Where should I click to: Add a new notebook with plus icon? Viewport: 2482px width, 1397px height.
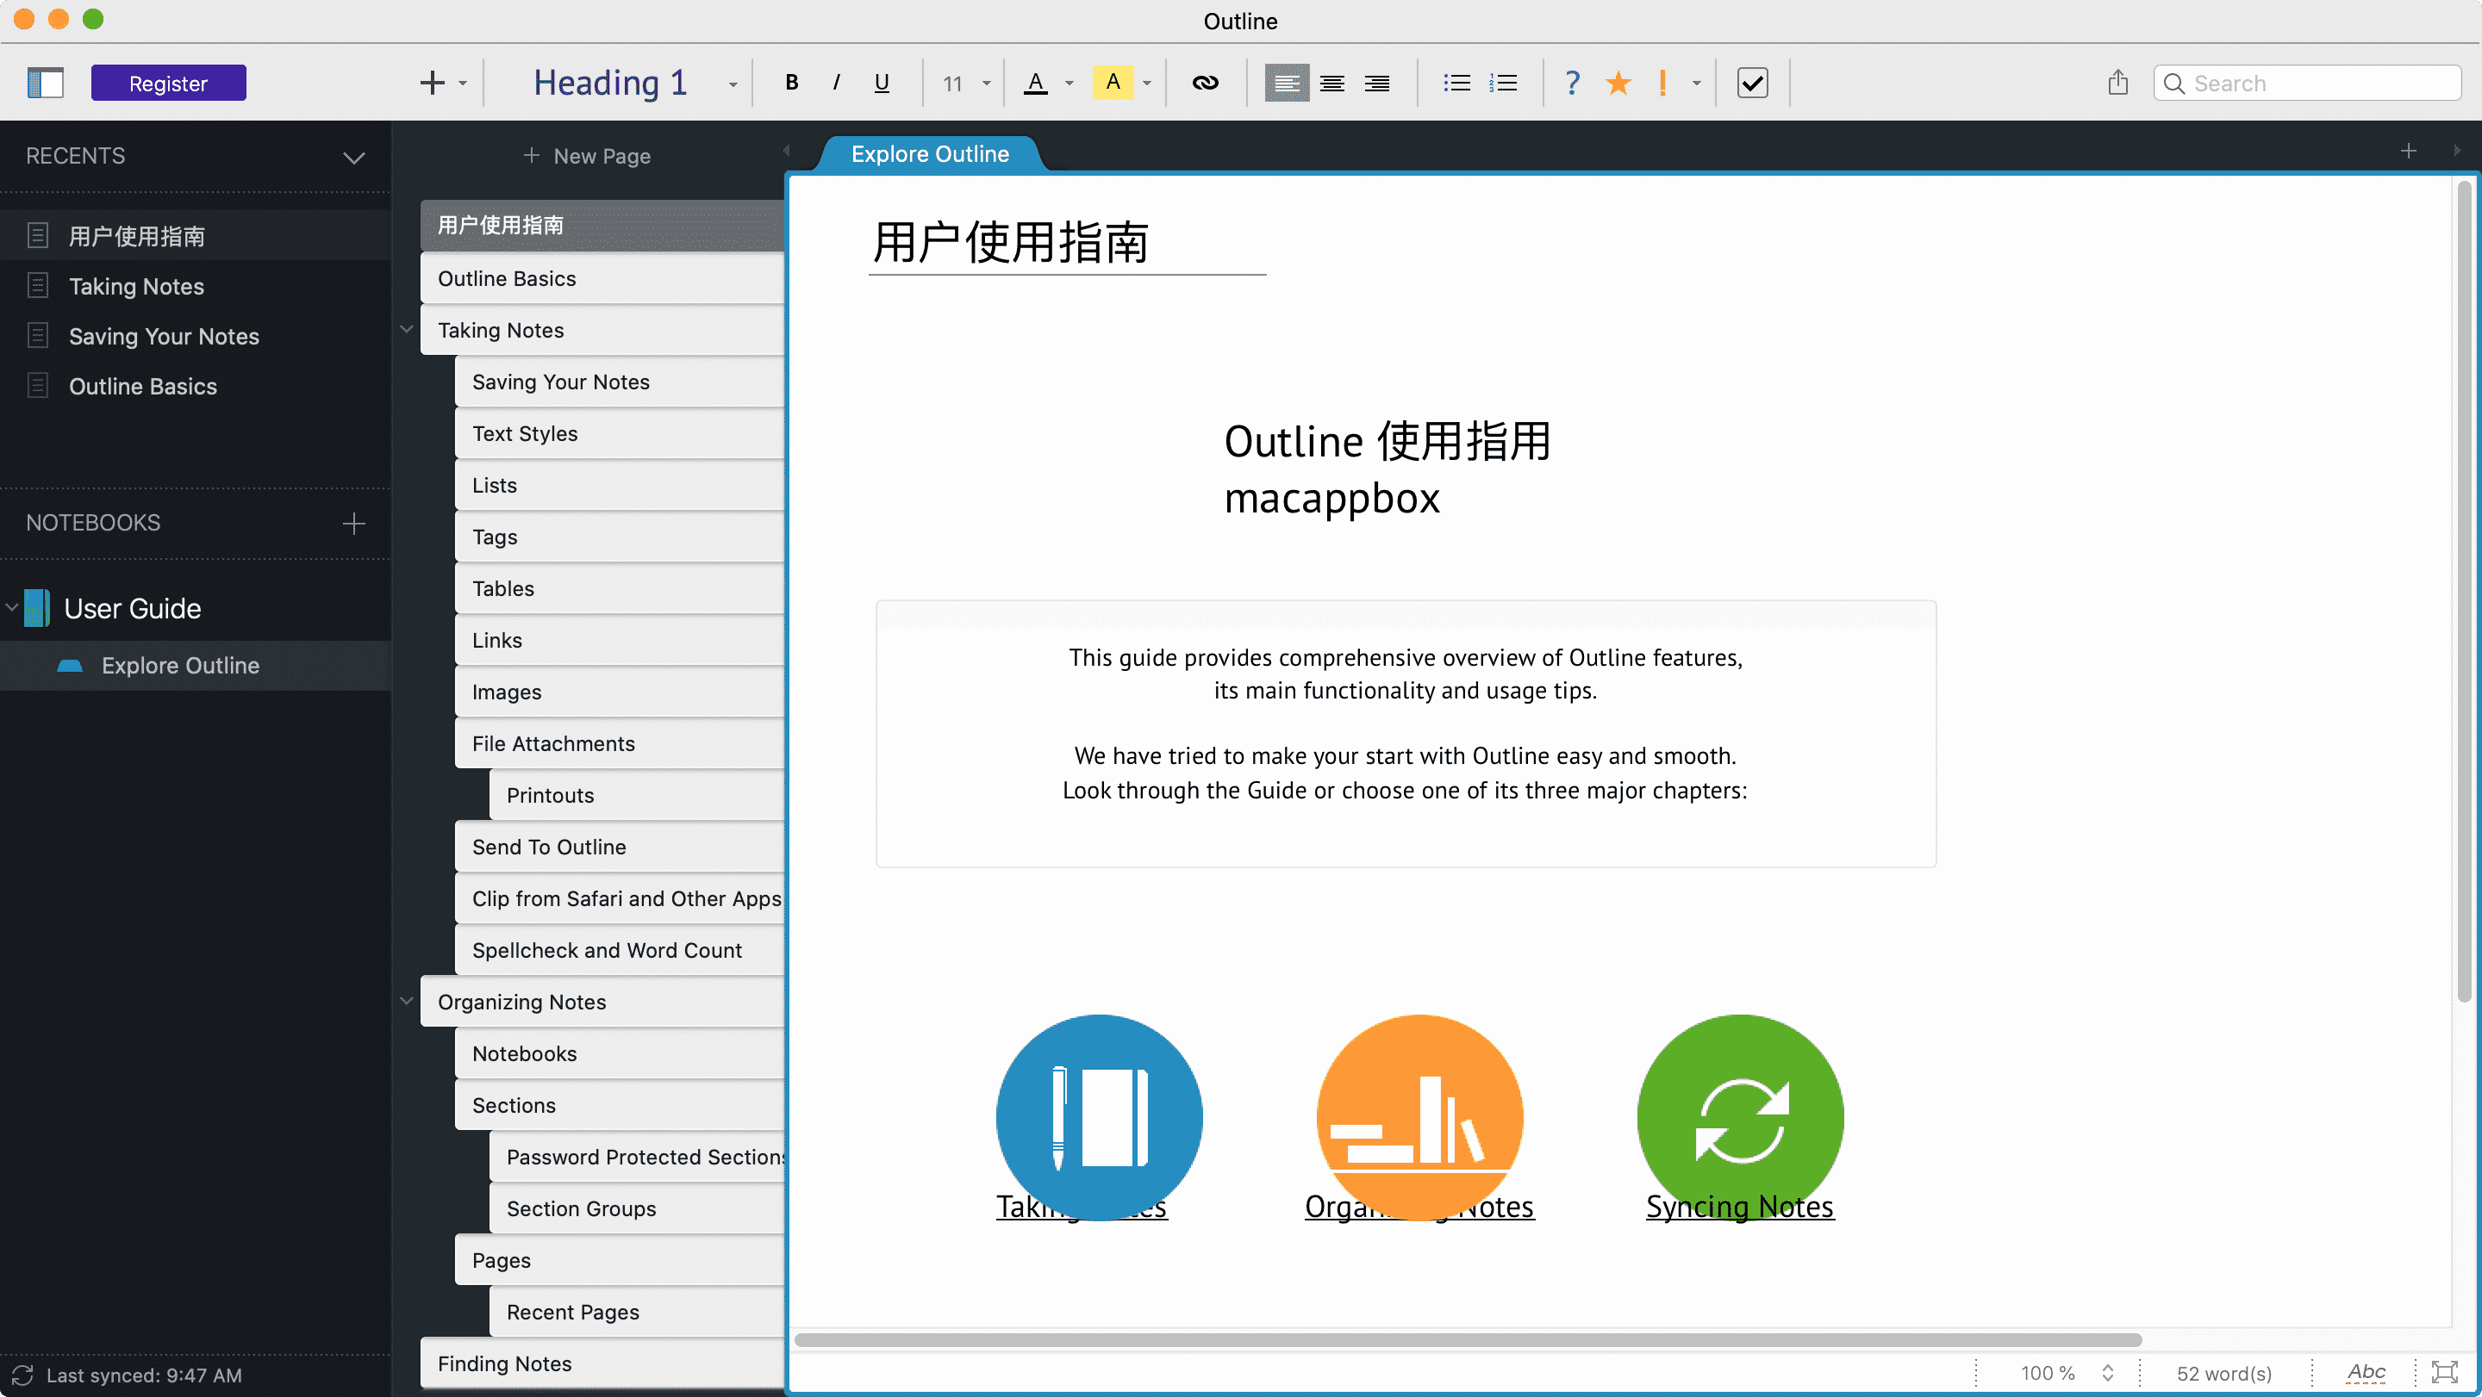[353, 523]
